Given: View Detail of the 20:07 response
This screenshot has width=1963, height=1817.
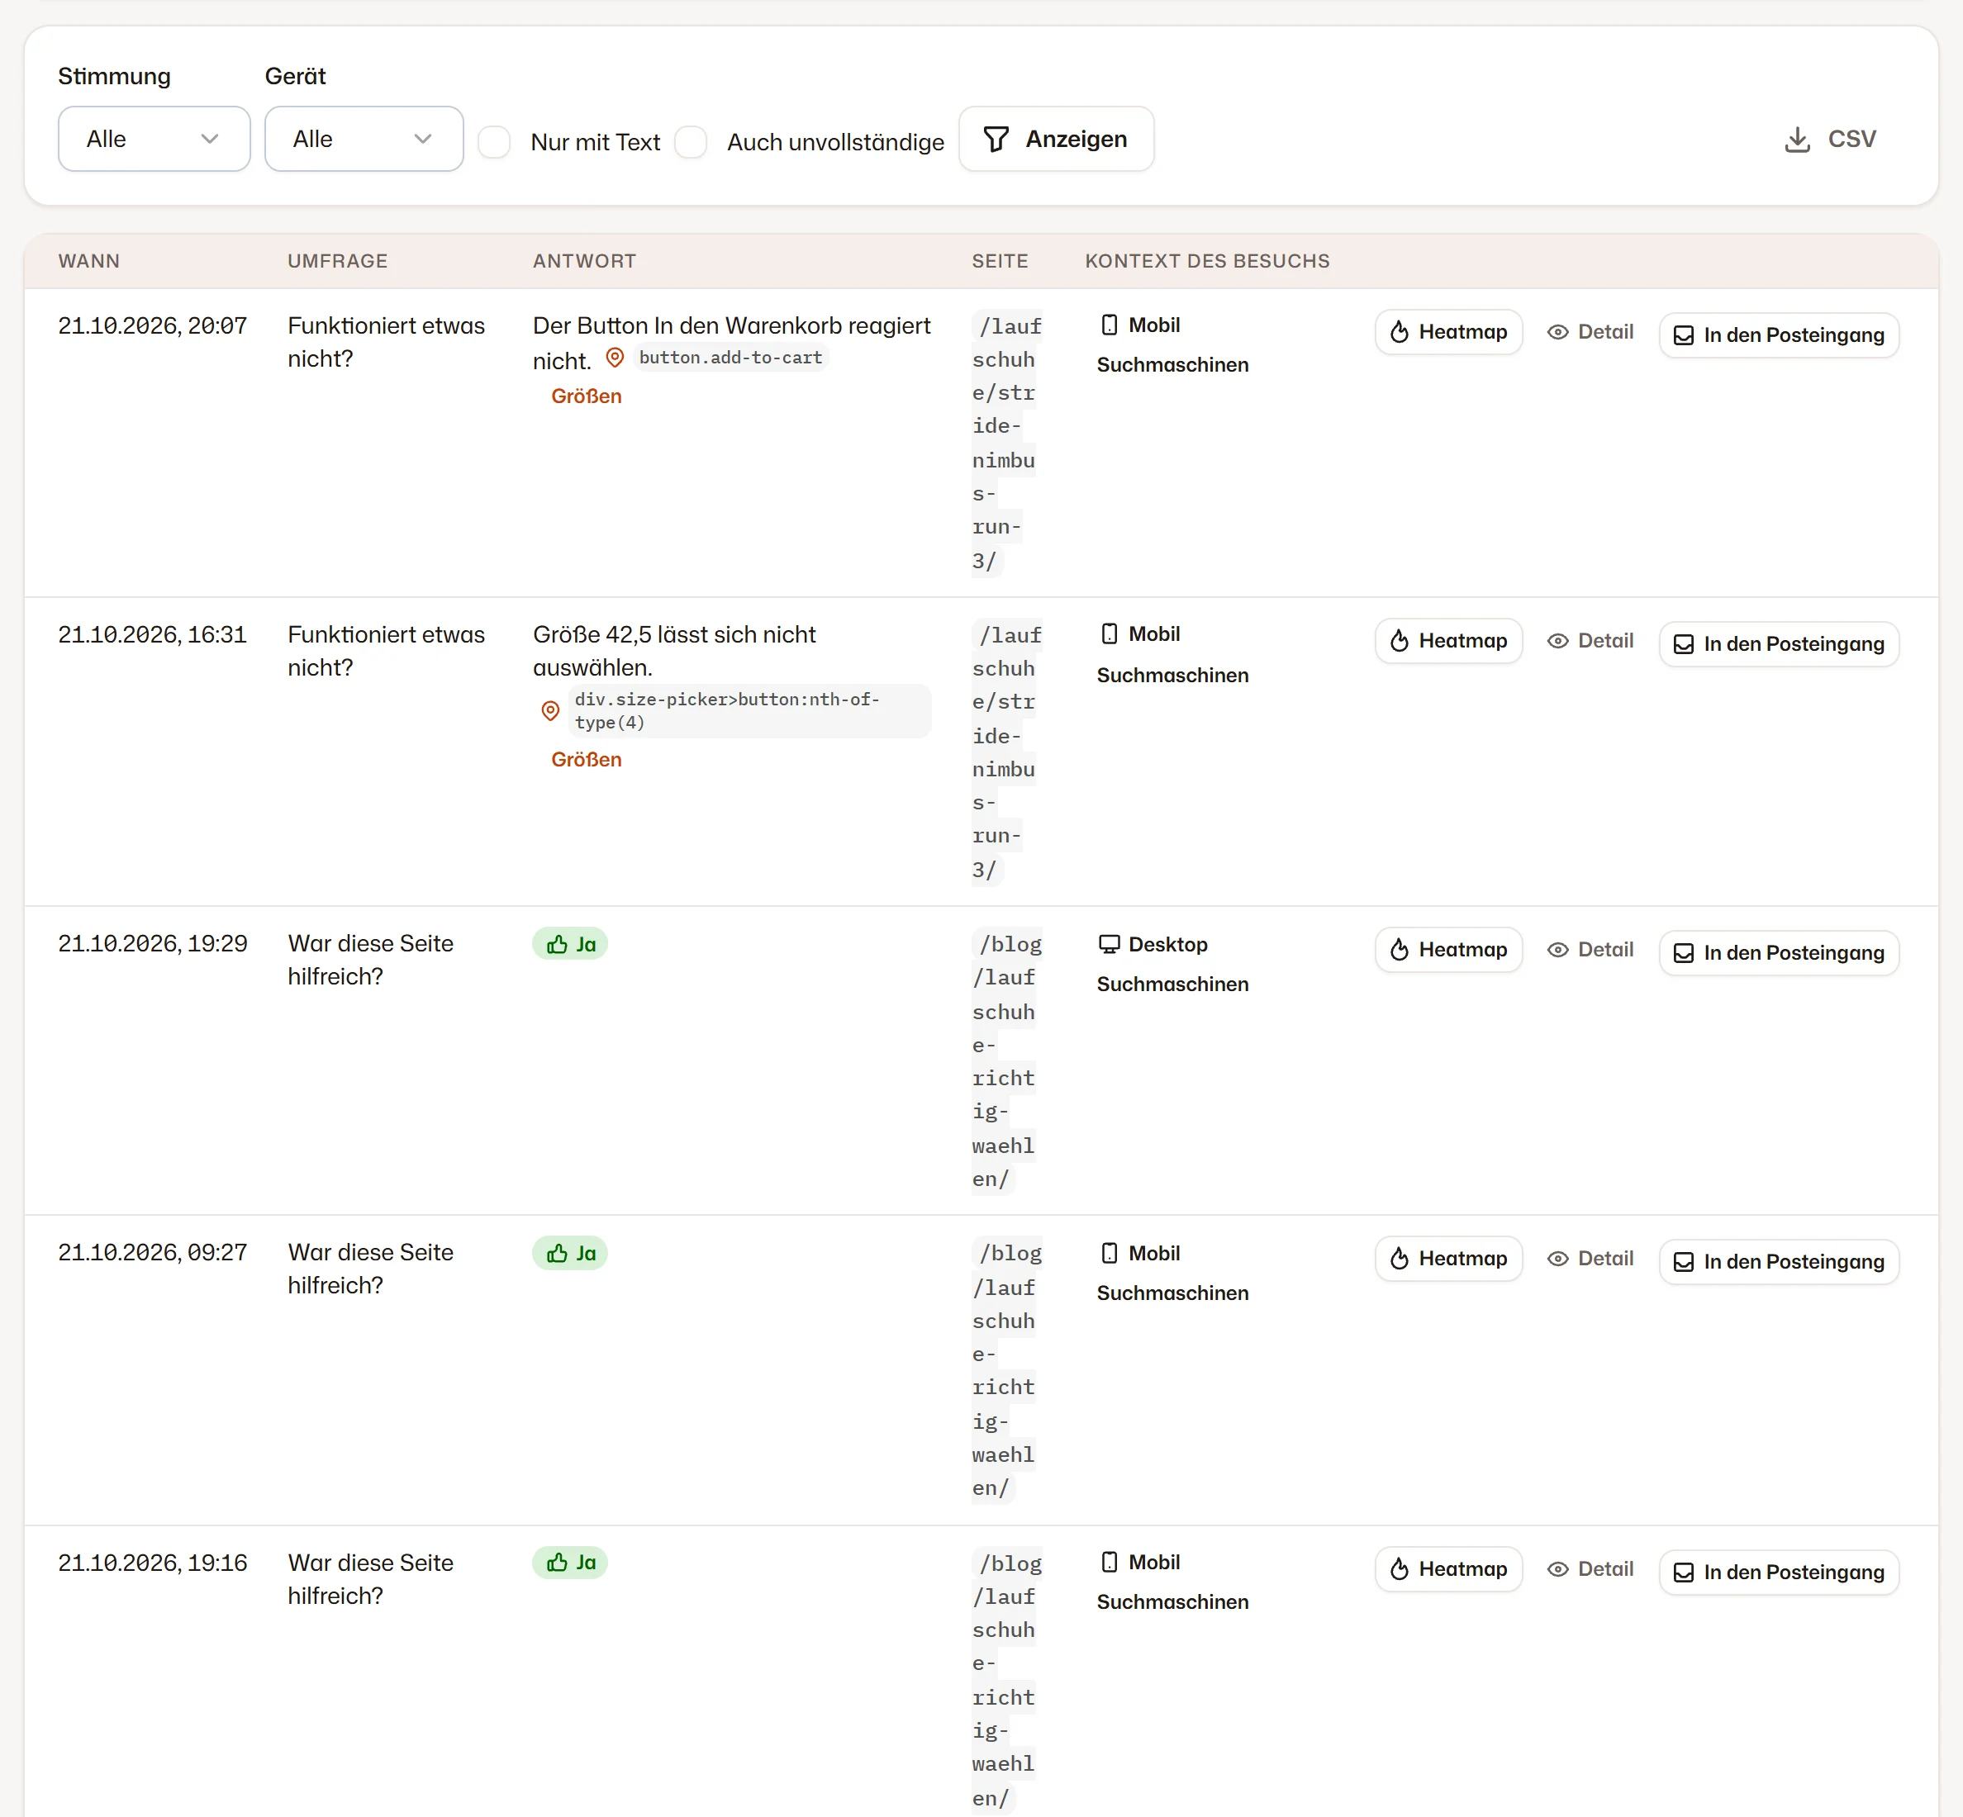Looking at the screenshot, I should pyautogui.click(x=1590, y=332).
